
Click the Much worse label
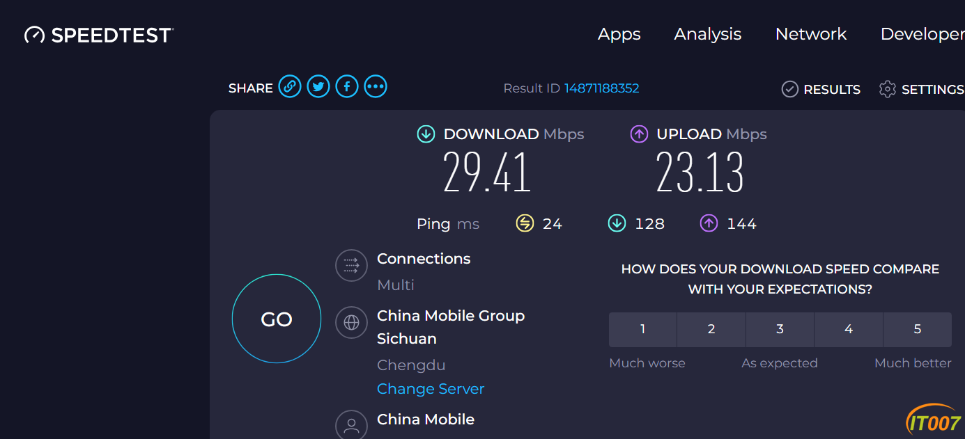pos(647,363)
